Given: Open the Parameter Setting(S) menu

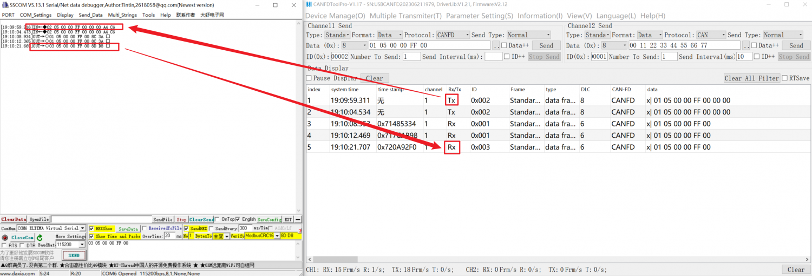Looking at the screenshot, I should pyautogui.click(x=480, y=16).
